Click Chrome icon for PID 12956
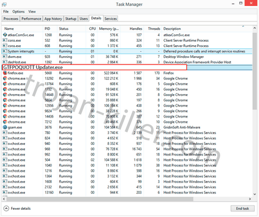The image size is (259, 217). click(5, 106)
